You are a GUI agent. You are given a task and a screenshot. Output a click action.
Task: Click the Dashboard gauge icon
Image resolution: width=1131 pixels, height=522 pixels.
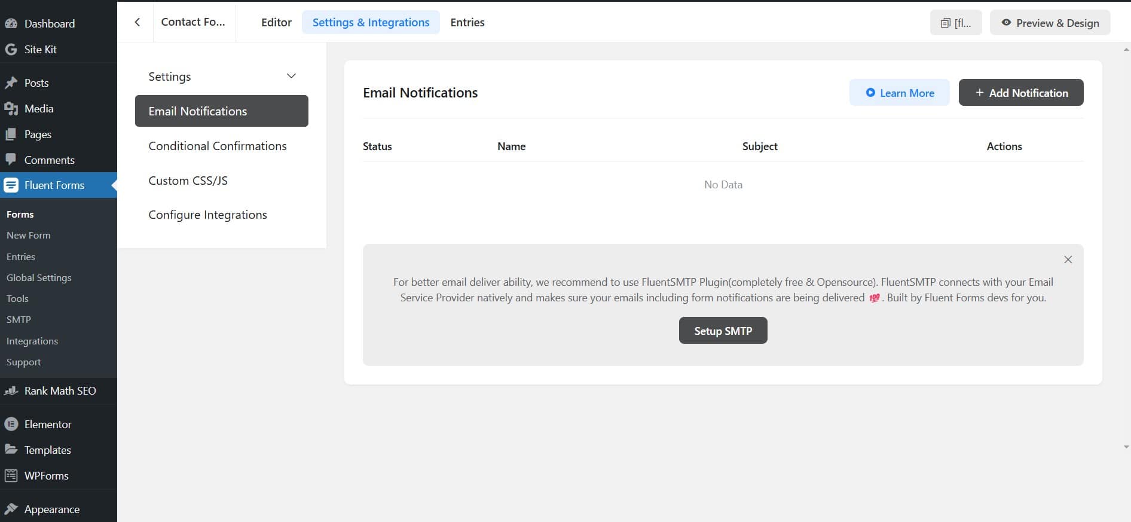point(11,23)
